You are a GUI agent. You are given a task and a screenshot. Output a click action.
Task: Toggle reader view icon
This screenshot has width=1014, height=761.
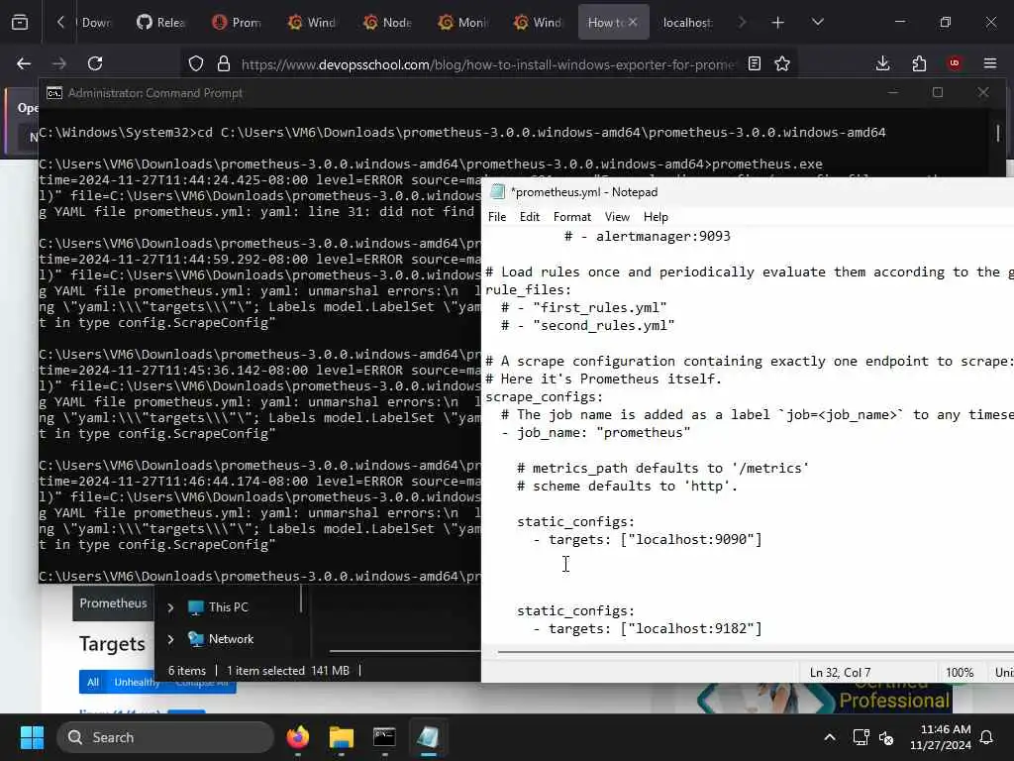point(754,63)
